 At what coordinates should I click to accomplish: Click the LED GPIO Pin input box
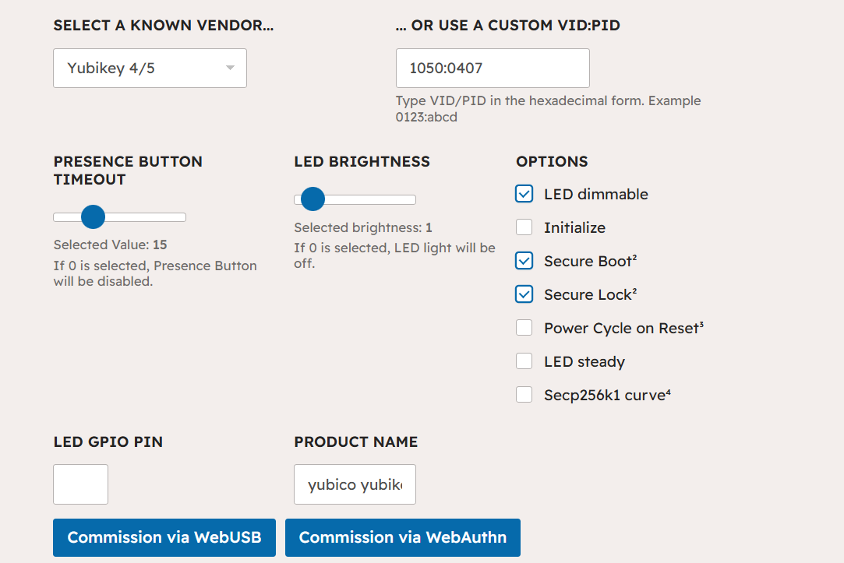80,484
